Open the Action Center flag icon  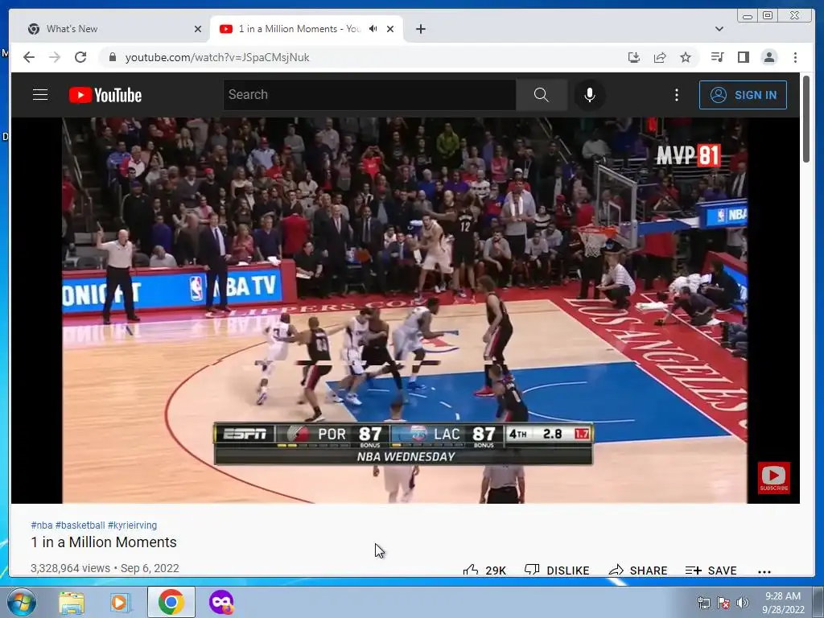(x=723, y=603)
